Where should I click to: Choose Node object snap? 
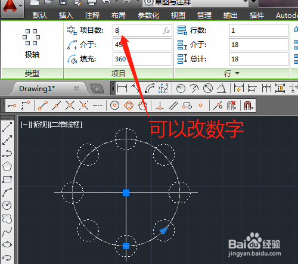[x=201, y=105]
